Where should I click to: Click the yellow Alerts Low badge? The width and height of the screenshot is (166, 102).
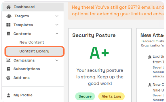click(111, 96)
